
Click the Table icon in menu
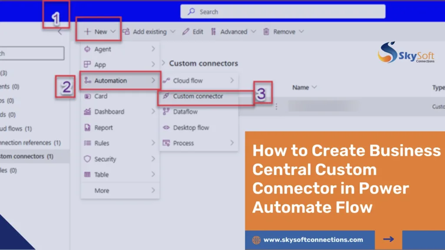point(87,174)
